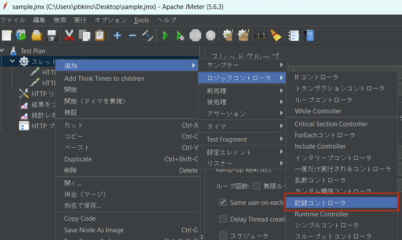Viewport: 402px width, 240px height.
Task: Save the test plan with floppy icon
Action: tap(52, 36)
